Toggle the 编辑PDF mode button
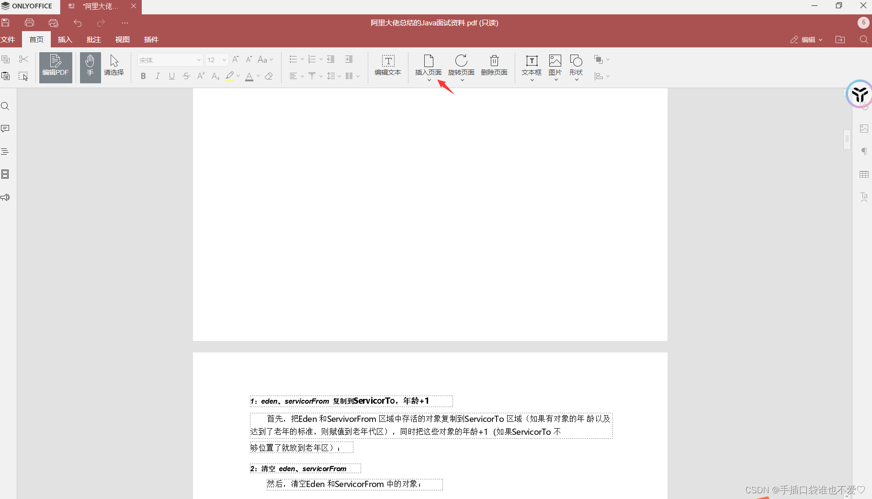 click(x=56, y=68)
